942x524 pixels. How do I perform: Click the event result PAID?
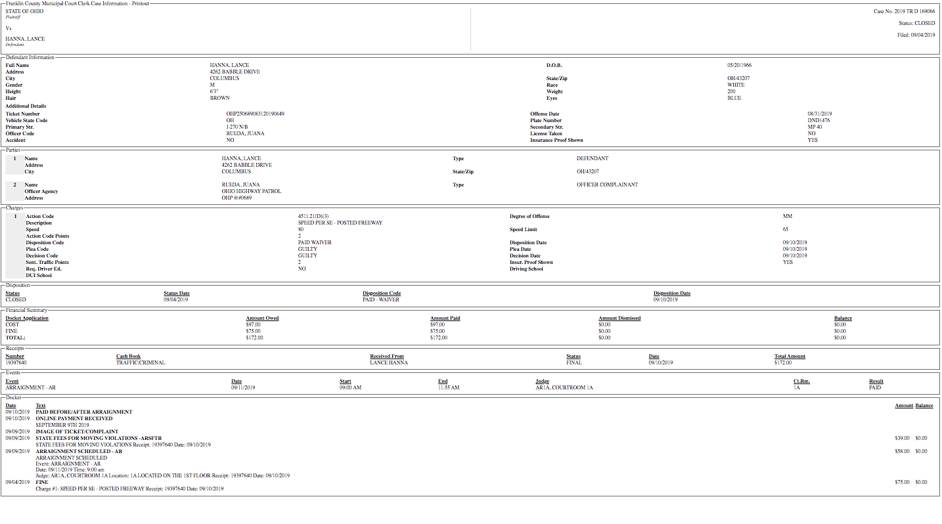tap(875, 387)
